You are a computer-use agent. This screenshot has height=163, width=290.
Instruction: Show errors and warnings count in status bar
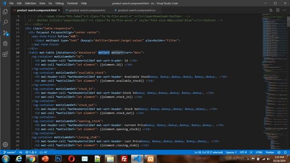31,153
